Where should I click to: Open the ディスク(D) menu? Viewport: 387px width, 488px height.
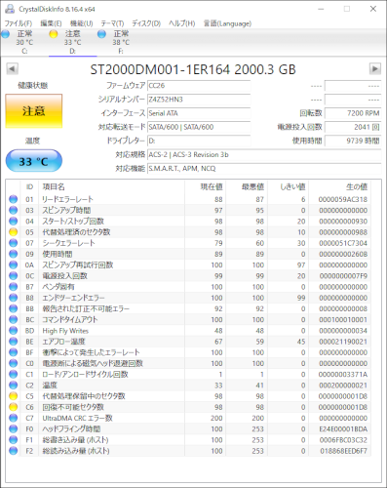coord(146,23)
